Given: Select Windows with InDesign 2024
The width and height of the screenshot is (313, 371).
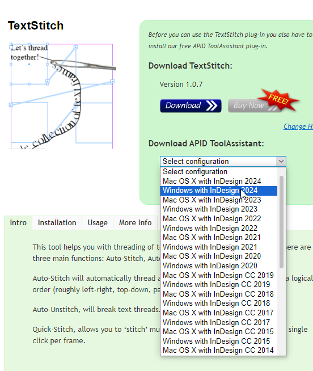Looking at the screenshot, I should click(x=219, y=191).
